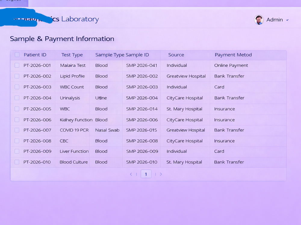Enable checkbox beside PT-2026-004
The image size is (301, 225).
pyautogui.click(x=17, y=98)
